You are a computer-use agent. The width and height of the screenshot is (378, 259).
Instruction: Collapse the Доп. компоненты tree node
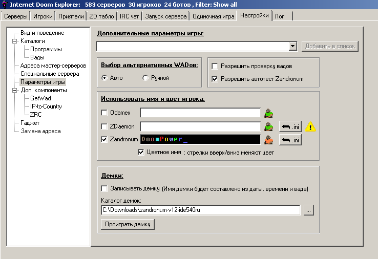15,90
